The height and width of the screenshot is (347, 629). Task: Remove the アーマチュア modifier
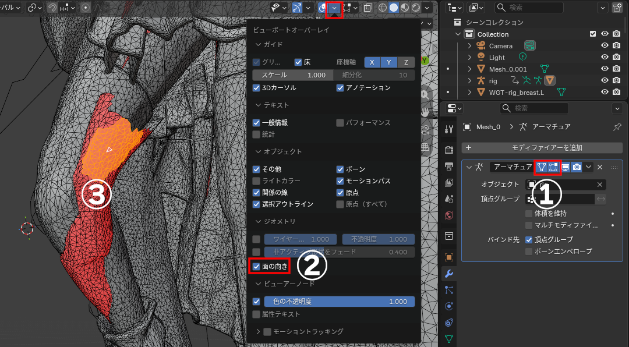tap(600, 167)
